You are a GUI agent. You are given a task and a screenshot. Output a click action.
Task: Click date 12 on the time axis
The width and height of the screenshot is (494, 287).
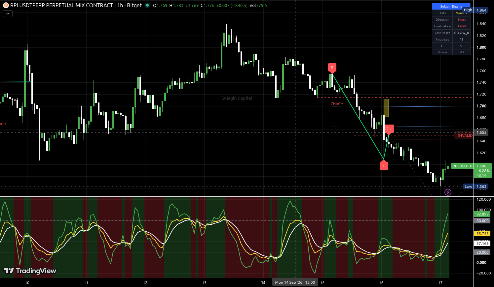coord(145,283)
